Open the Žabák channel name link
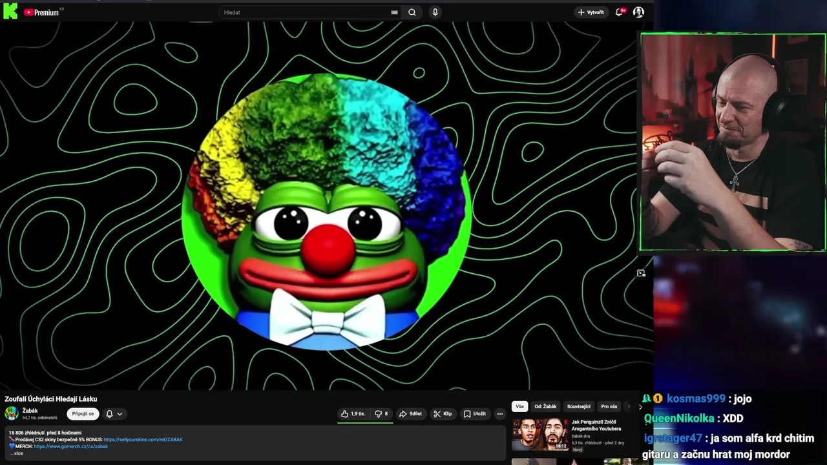827x465 pixels. [x=30, y=411]
